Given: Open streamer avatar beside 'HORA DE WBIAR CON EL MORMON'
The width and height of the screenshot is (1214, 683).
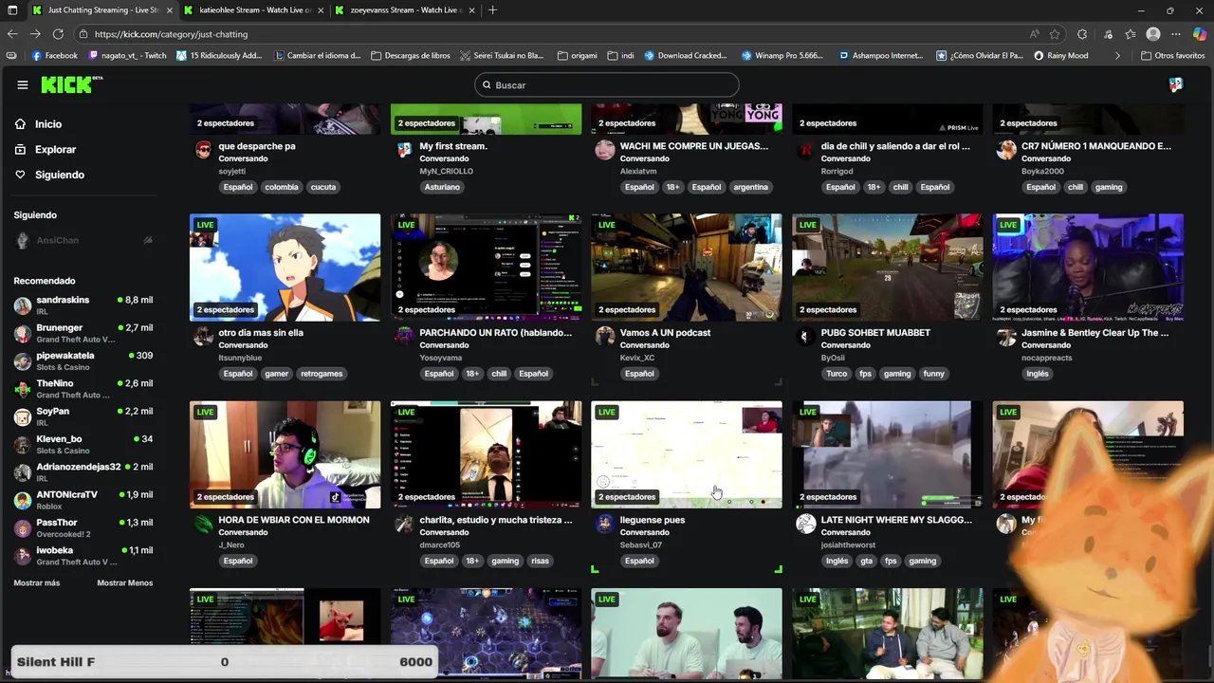Looking at the screenshot, I should 203,525.
